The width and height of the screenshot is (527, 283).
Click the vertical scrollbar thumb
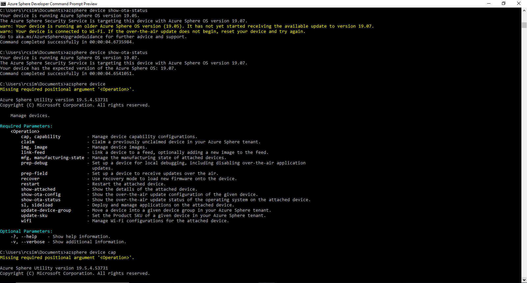(524, 25)
